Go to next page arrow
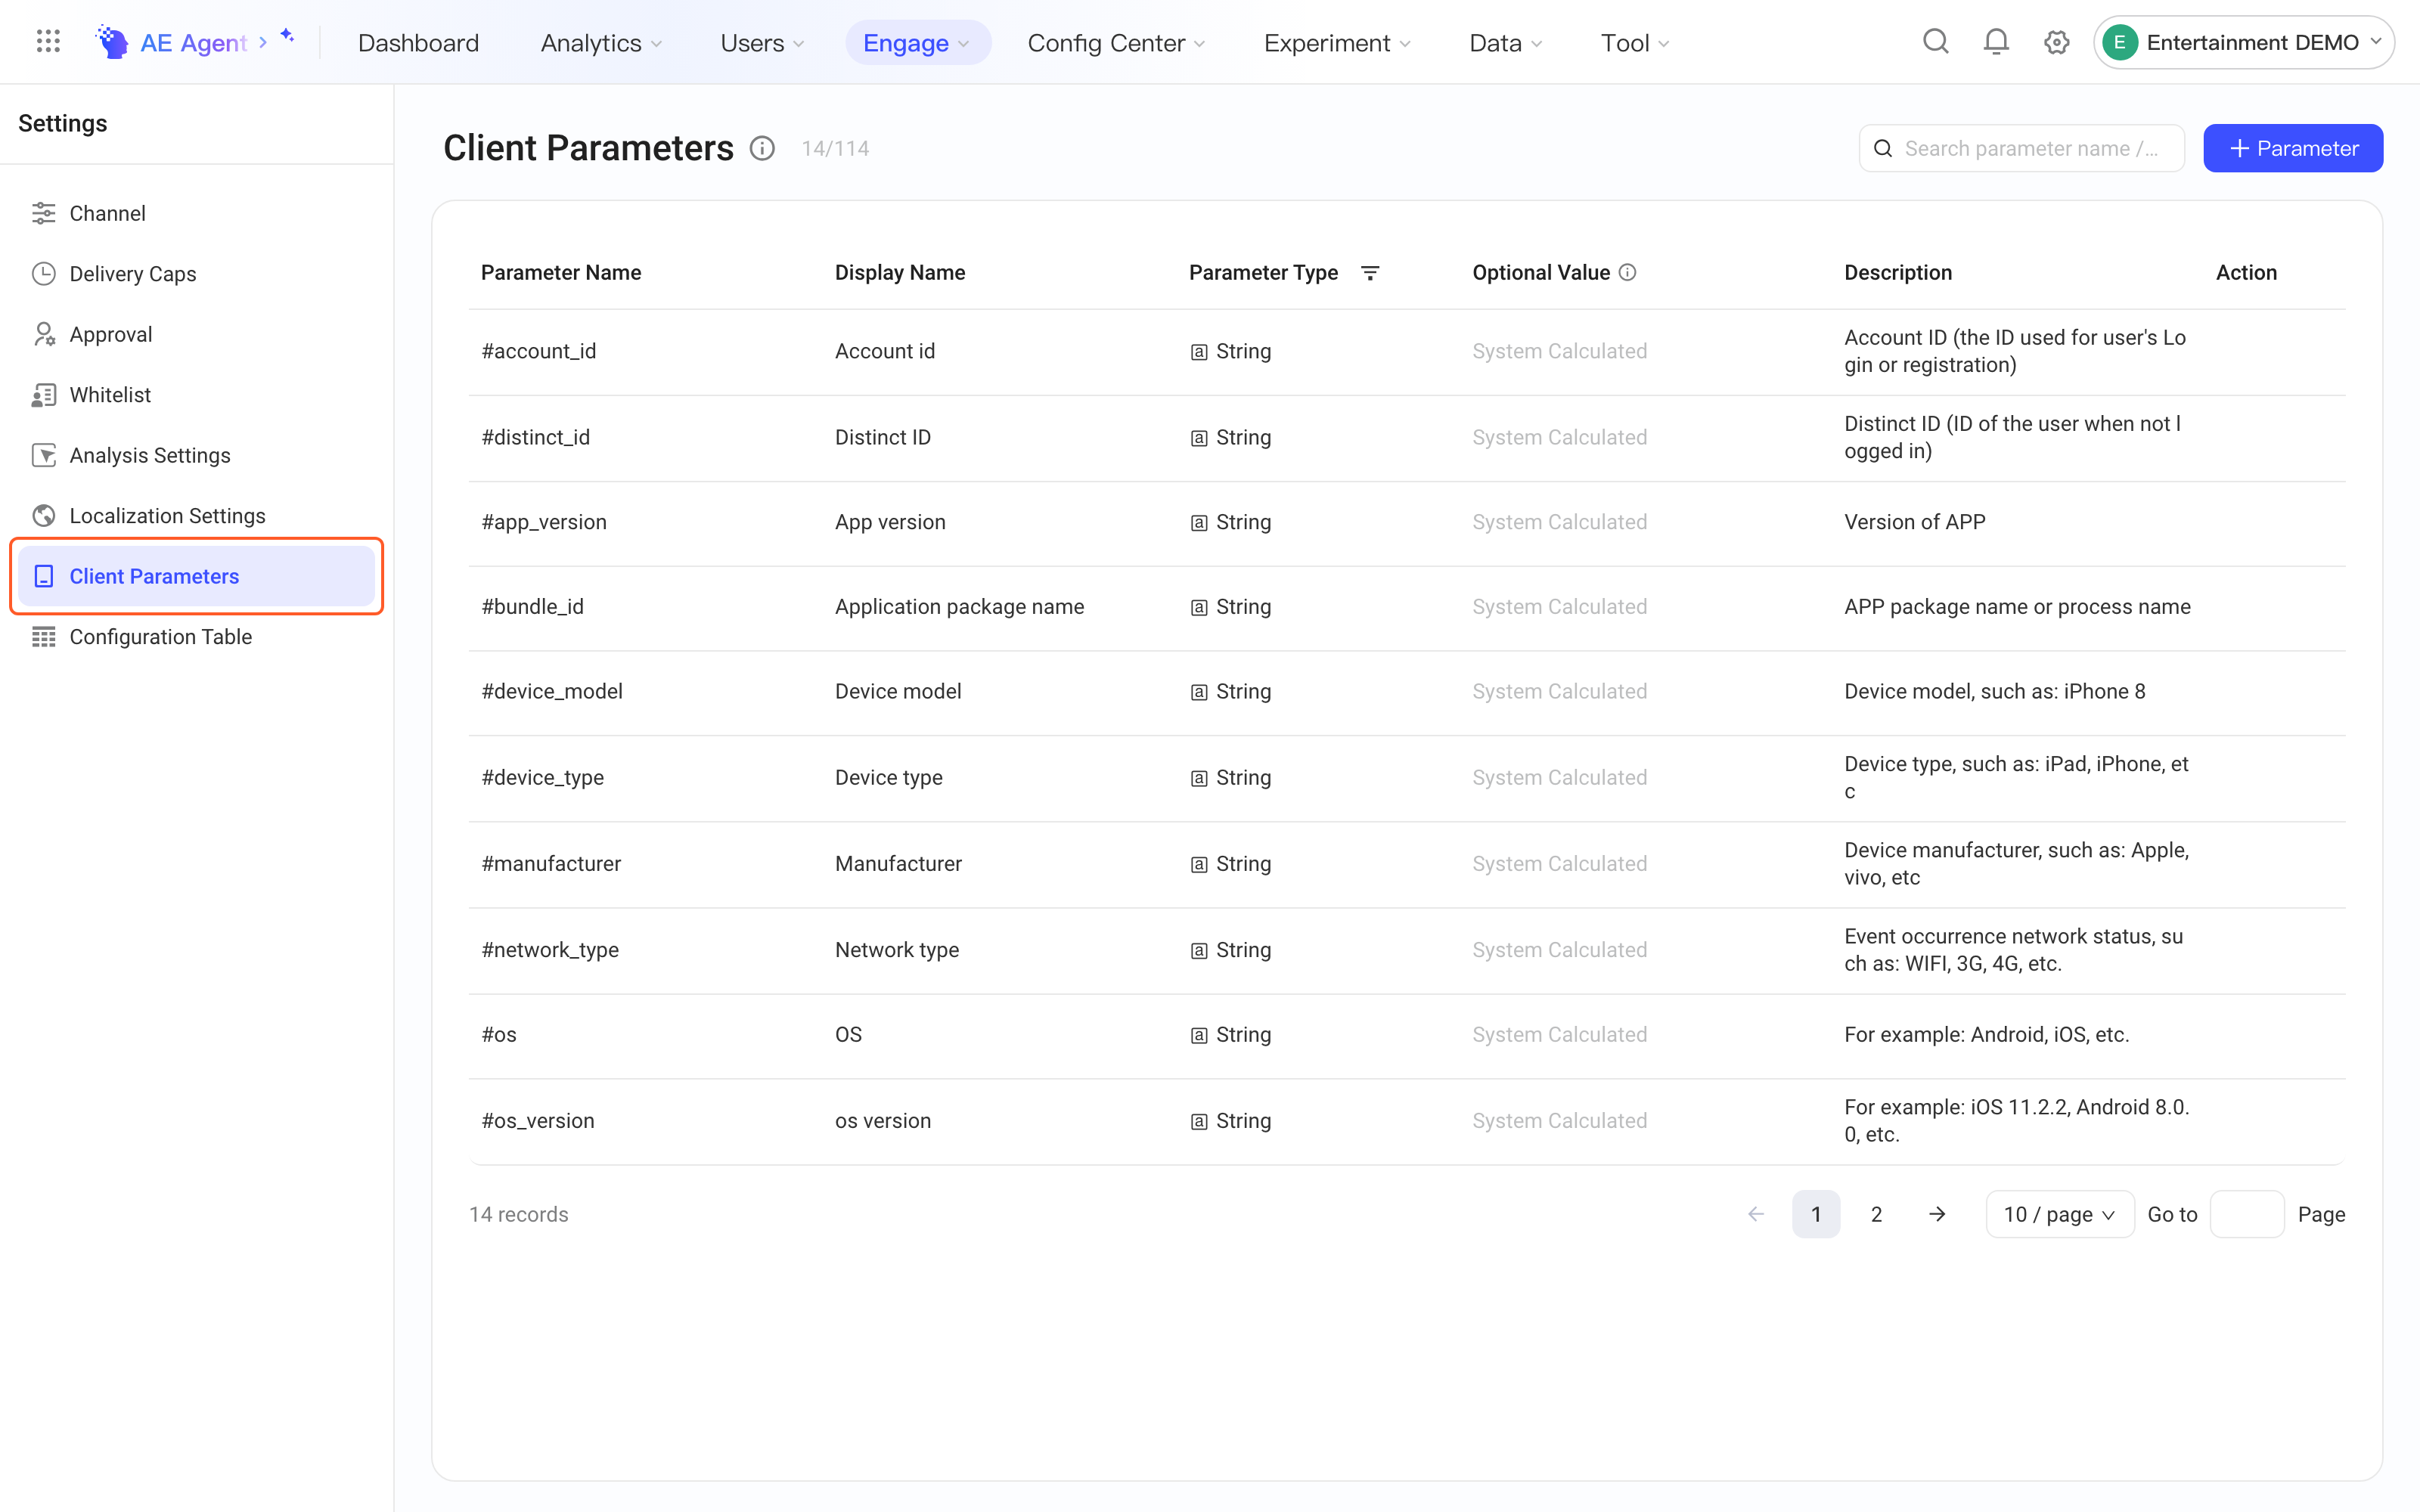Viewport: 2420px width, 1512px height. [1937, 1214]
